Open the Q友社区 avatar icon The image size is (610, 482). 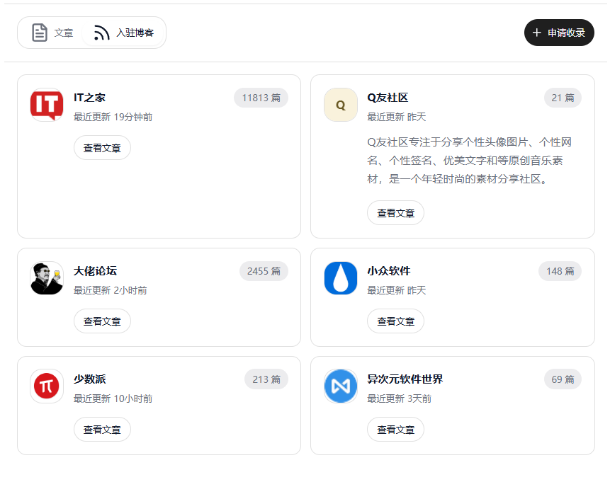pos(340,105)
